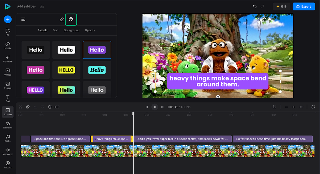Select the 'So fast speeds bend time' subtitle clip
320x174 pixels.
(x=273, y=139)
